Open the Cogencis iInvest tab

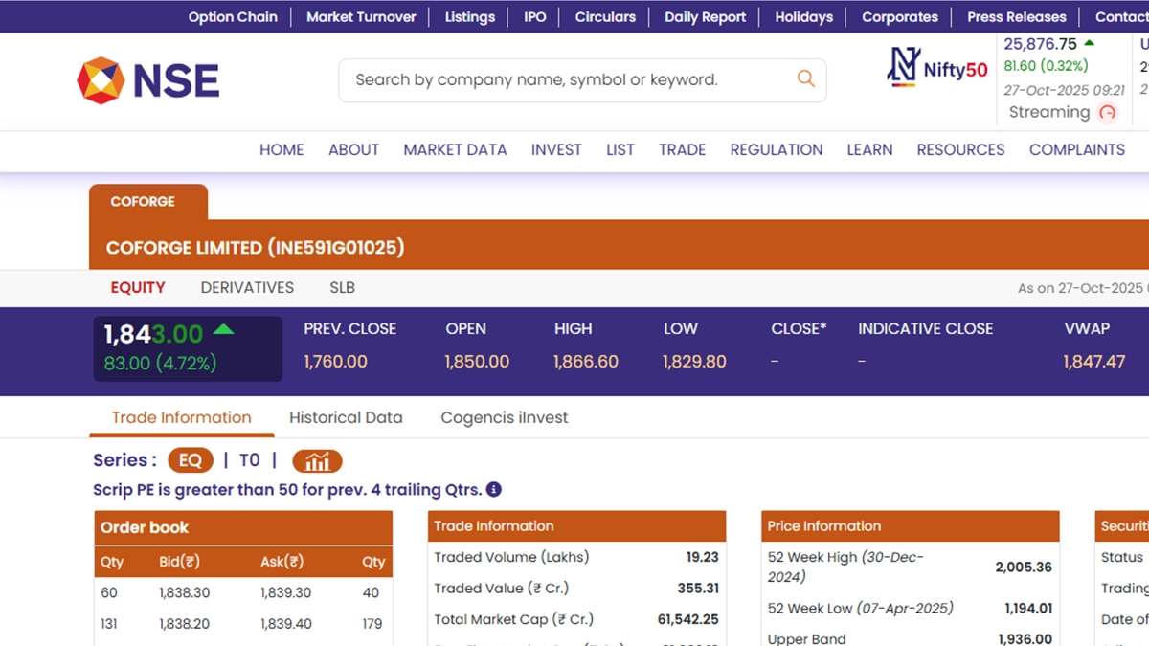coord(504,417)
